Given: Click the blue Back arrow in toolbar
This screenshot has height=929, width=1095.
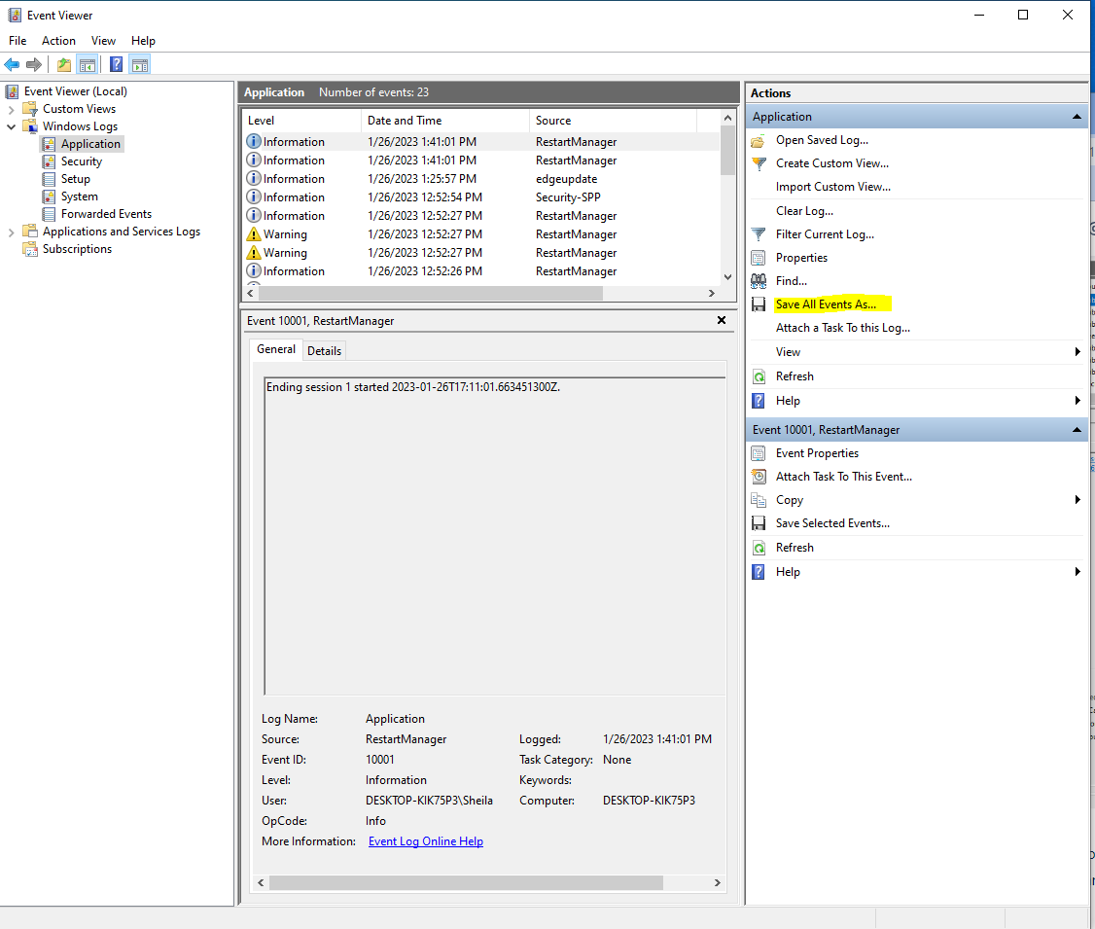Looking at the screenshot, I should click(x=12, y=65).
